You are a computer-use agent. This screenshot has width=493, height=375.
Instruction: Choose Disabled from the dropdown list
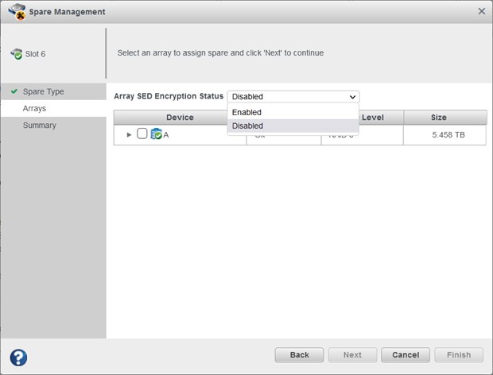[x=293, y=126]
